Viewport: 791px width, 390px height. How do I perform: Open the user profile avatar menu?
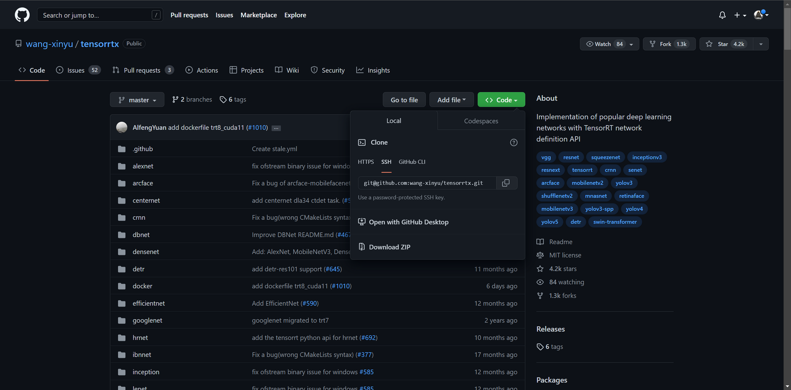click(761, 15)
